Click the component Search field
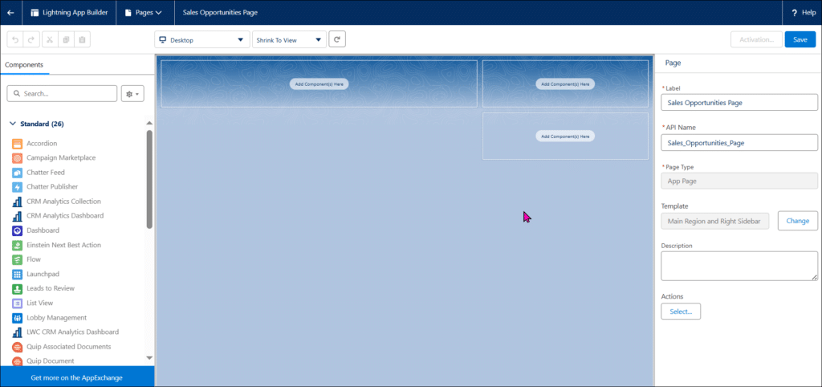Viewport: 822px width, 387px height. pos(62,93)
